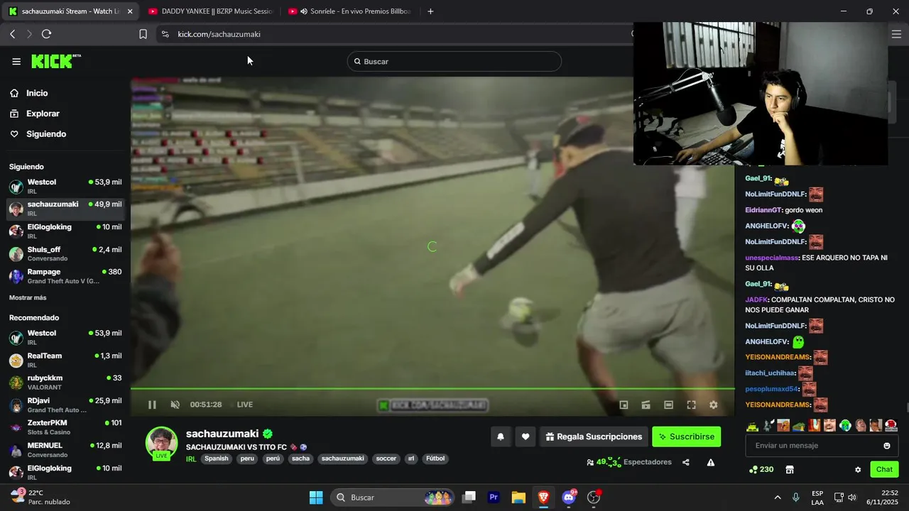Bookmark this page icon

143,34
